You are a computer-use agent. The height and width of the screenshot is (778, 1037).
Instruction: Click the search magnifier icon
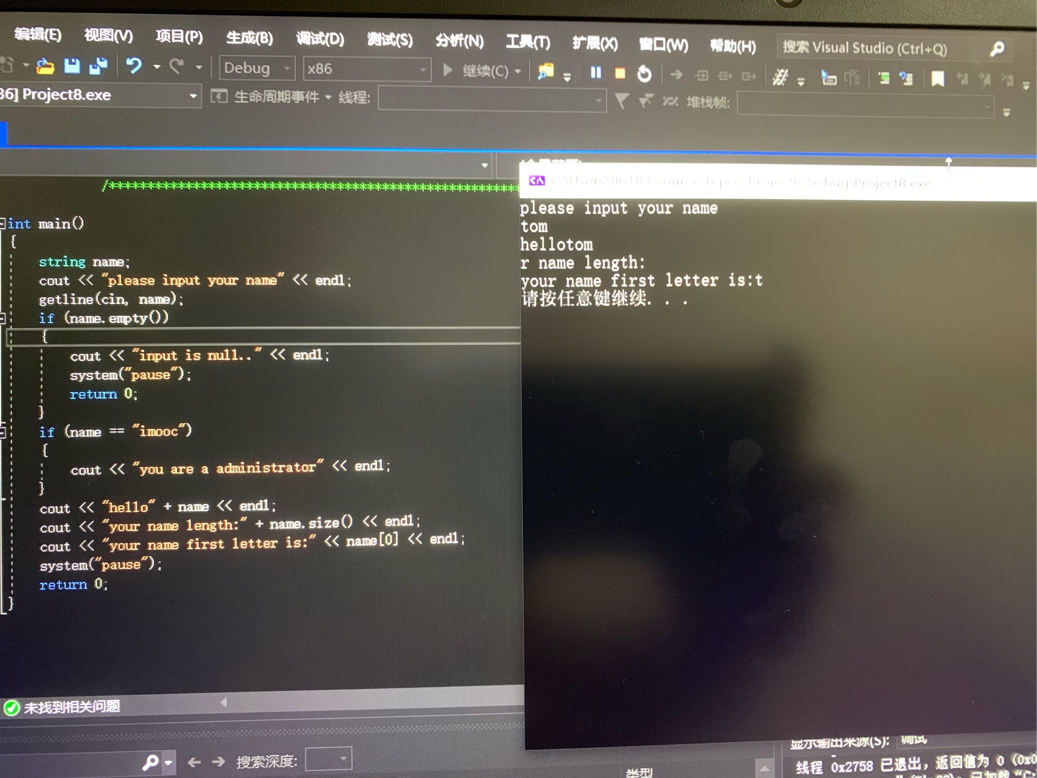tap(997, 49)
